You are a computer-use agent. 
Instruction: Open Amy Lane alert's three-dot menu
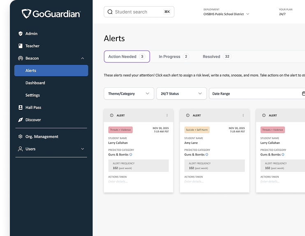point(243,116)
